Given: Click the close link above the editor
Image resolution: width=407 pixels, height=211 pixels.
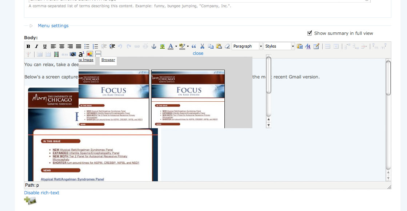Looking at the screenshot, I should coord(198,53).
